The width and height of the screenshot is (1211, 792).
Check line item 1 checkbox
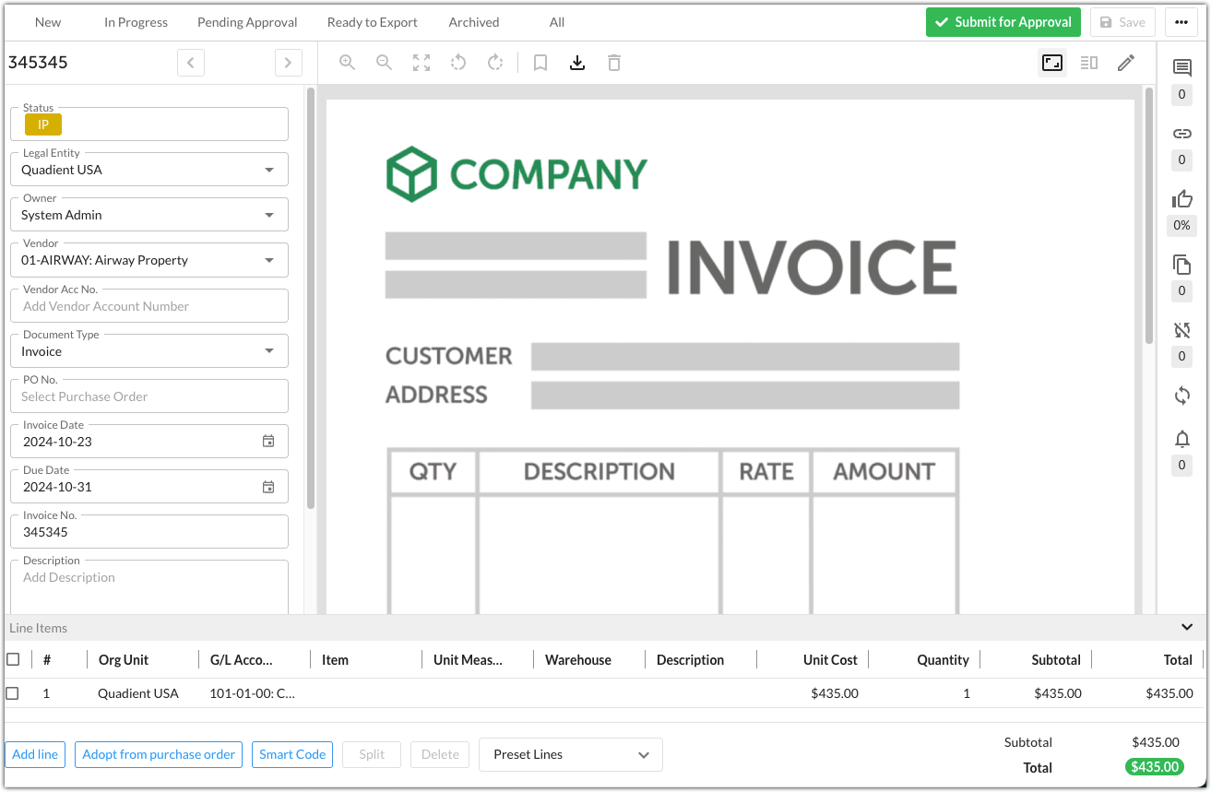tap(13, 693)
